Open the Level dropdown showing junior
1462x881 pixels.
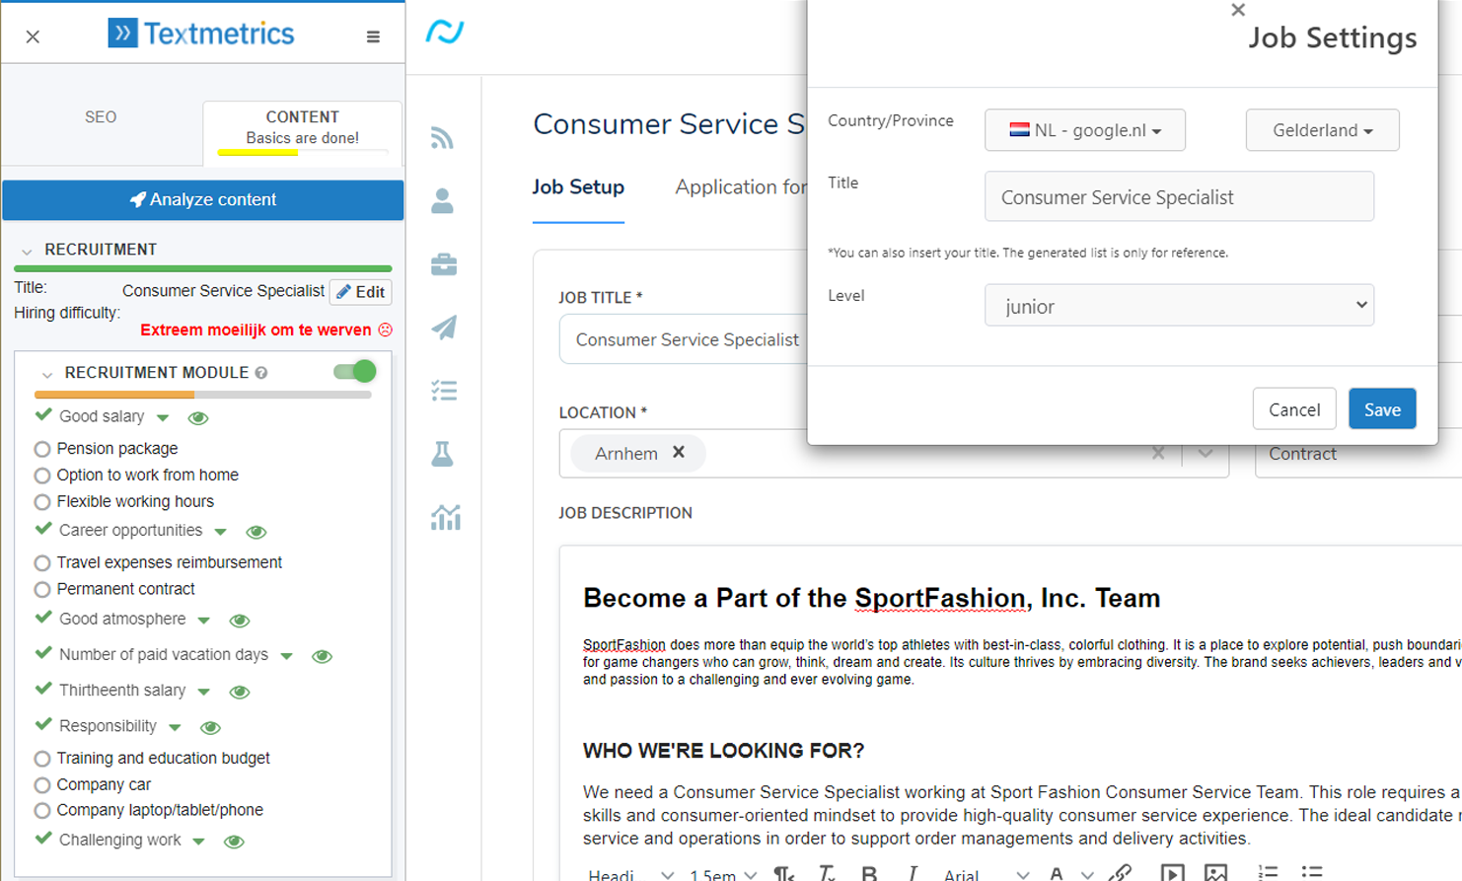pyautogui.click(x=1179, y=306)
